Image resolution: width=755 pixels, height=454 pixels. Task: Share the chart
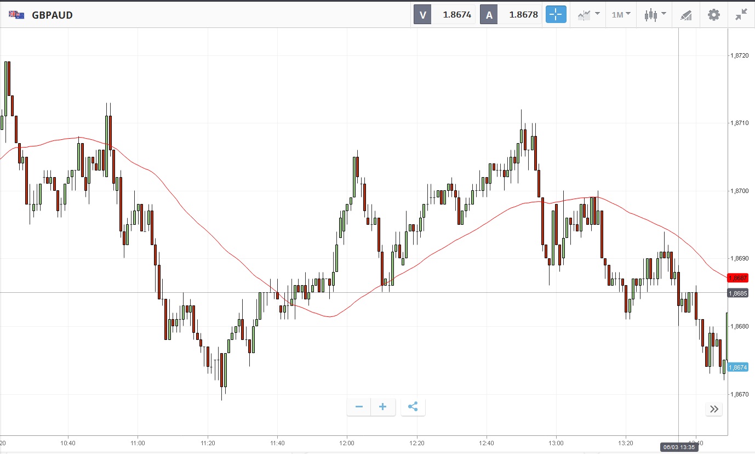(x=413, y=407)
